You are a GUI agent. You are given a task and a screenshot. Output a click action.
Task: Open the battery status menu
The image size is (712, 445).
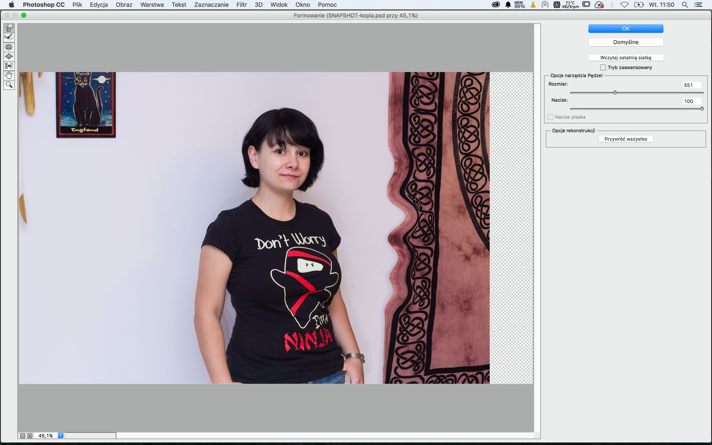(639, 5)
